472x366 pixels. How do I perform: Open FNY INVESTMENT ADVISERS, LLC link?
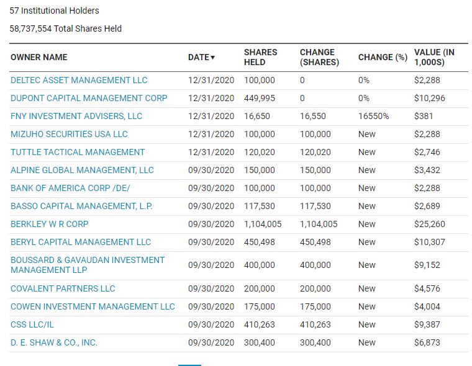tap(76, 117)
